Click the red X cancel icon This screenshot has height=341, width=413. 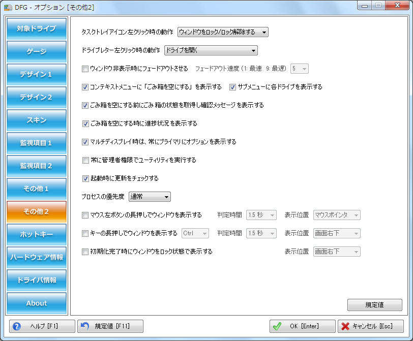(x=345, y=326)
